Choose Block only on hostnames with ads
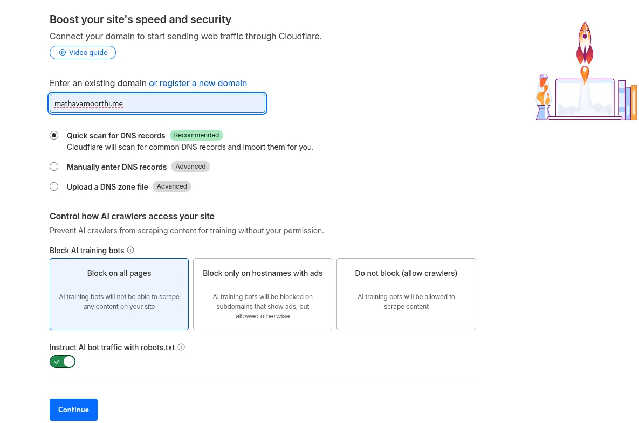The image size is (639, 423). [x=263, y=294]
